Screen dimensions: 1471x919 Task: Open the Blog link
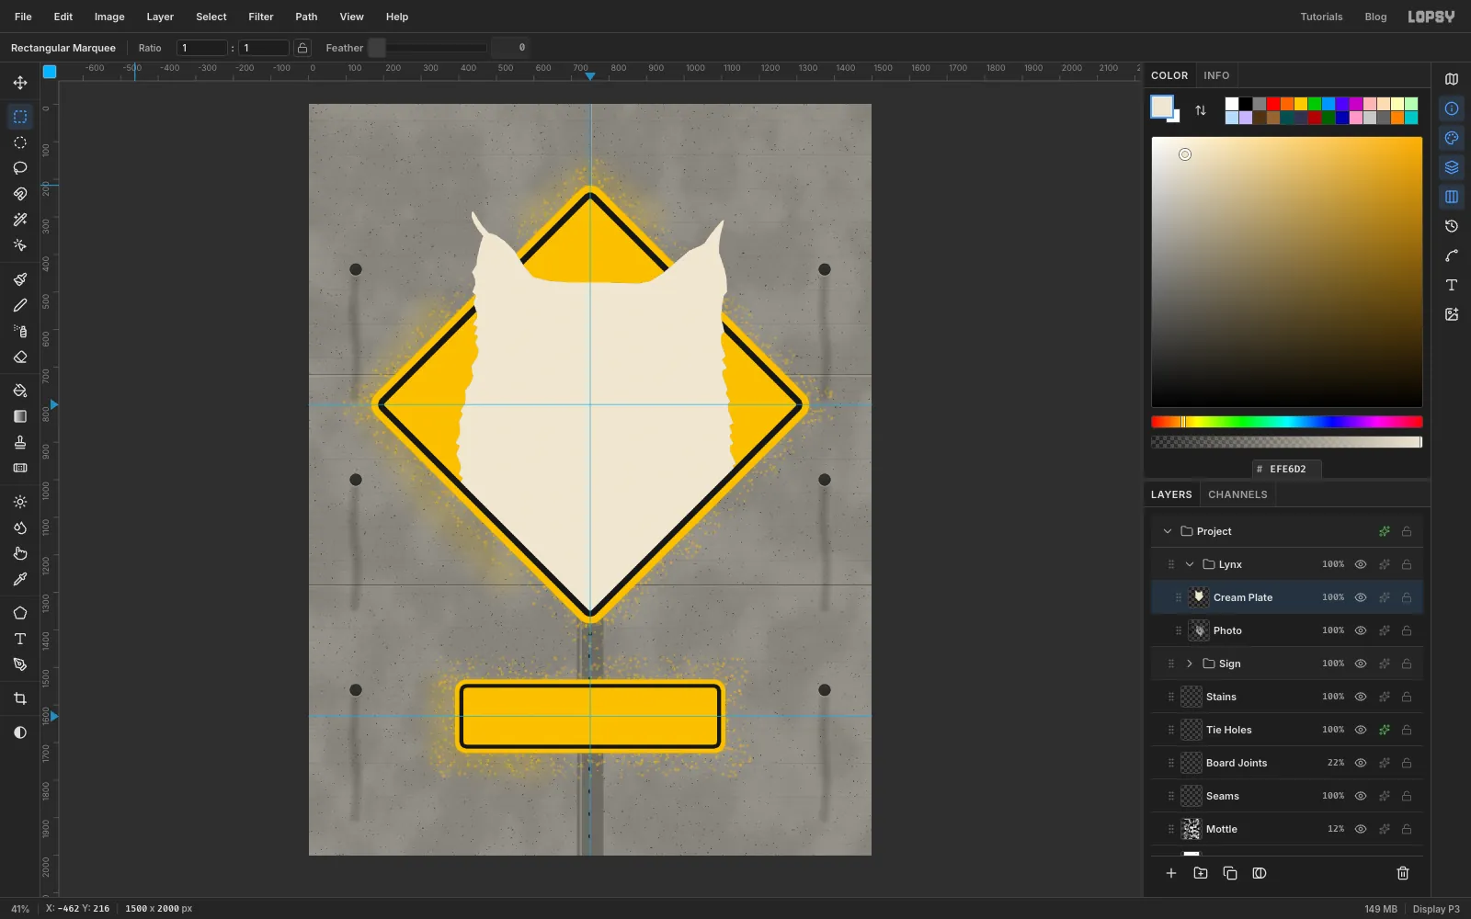1375,17
